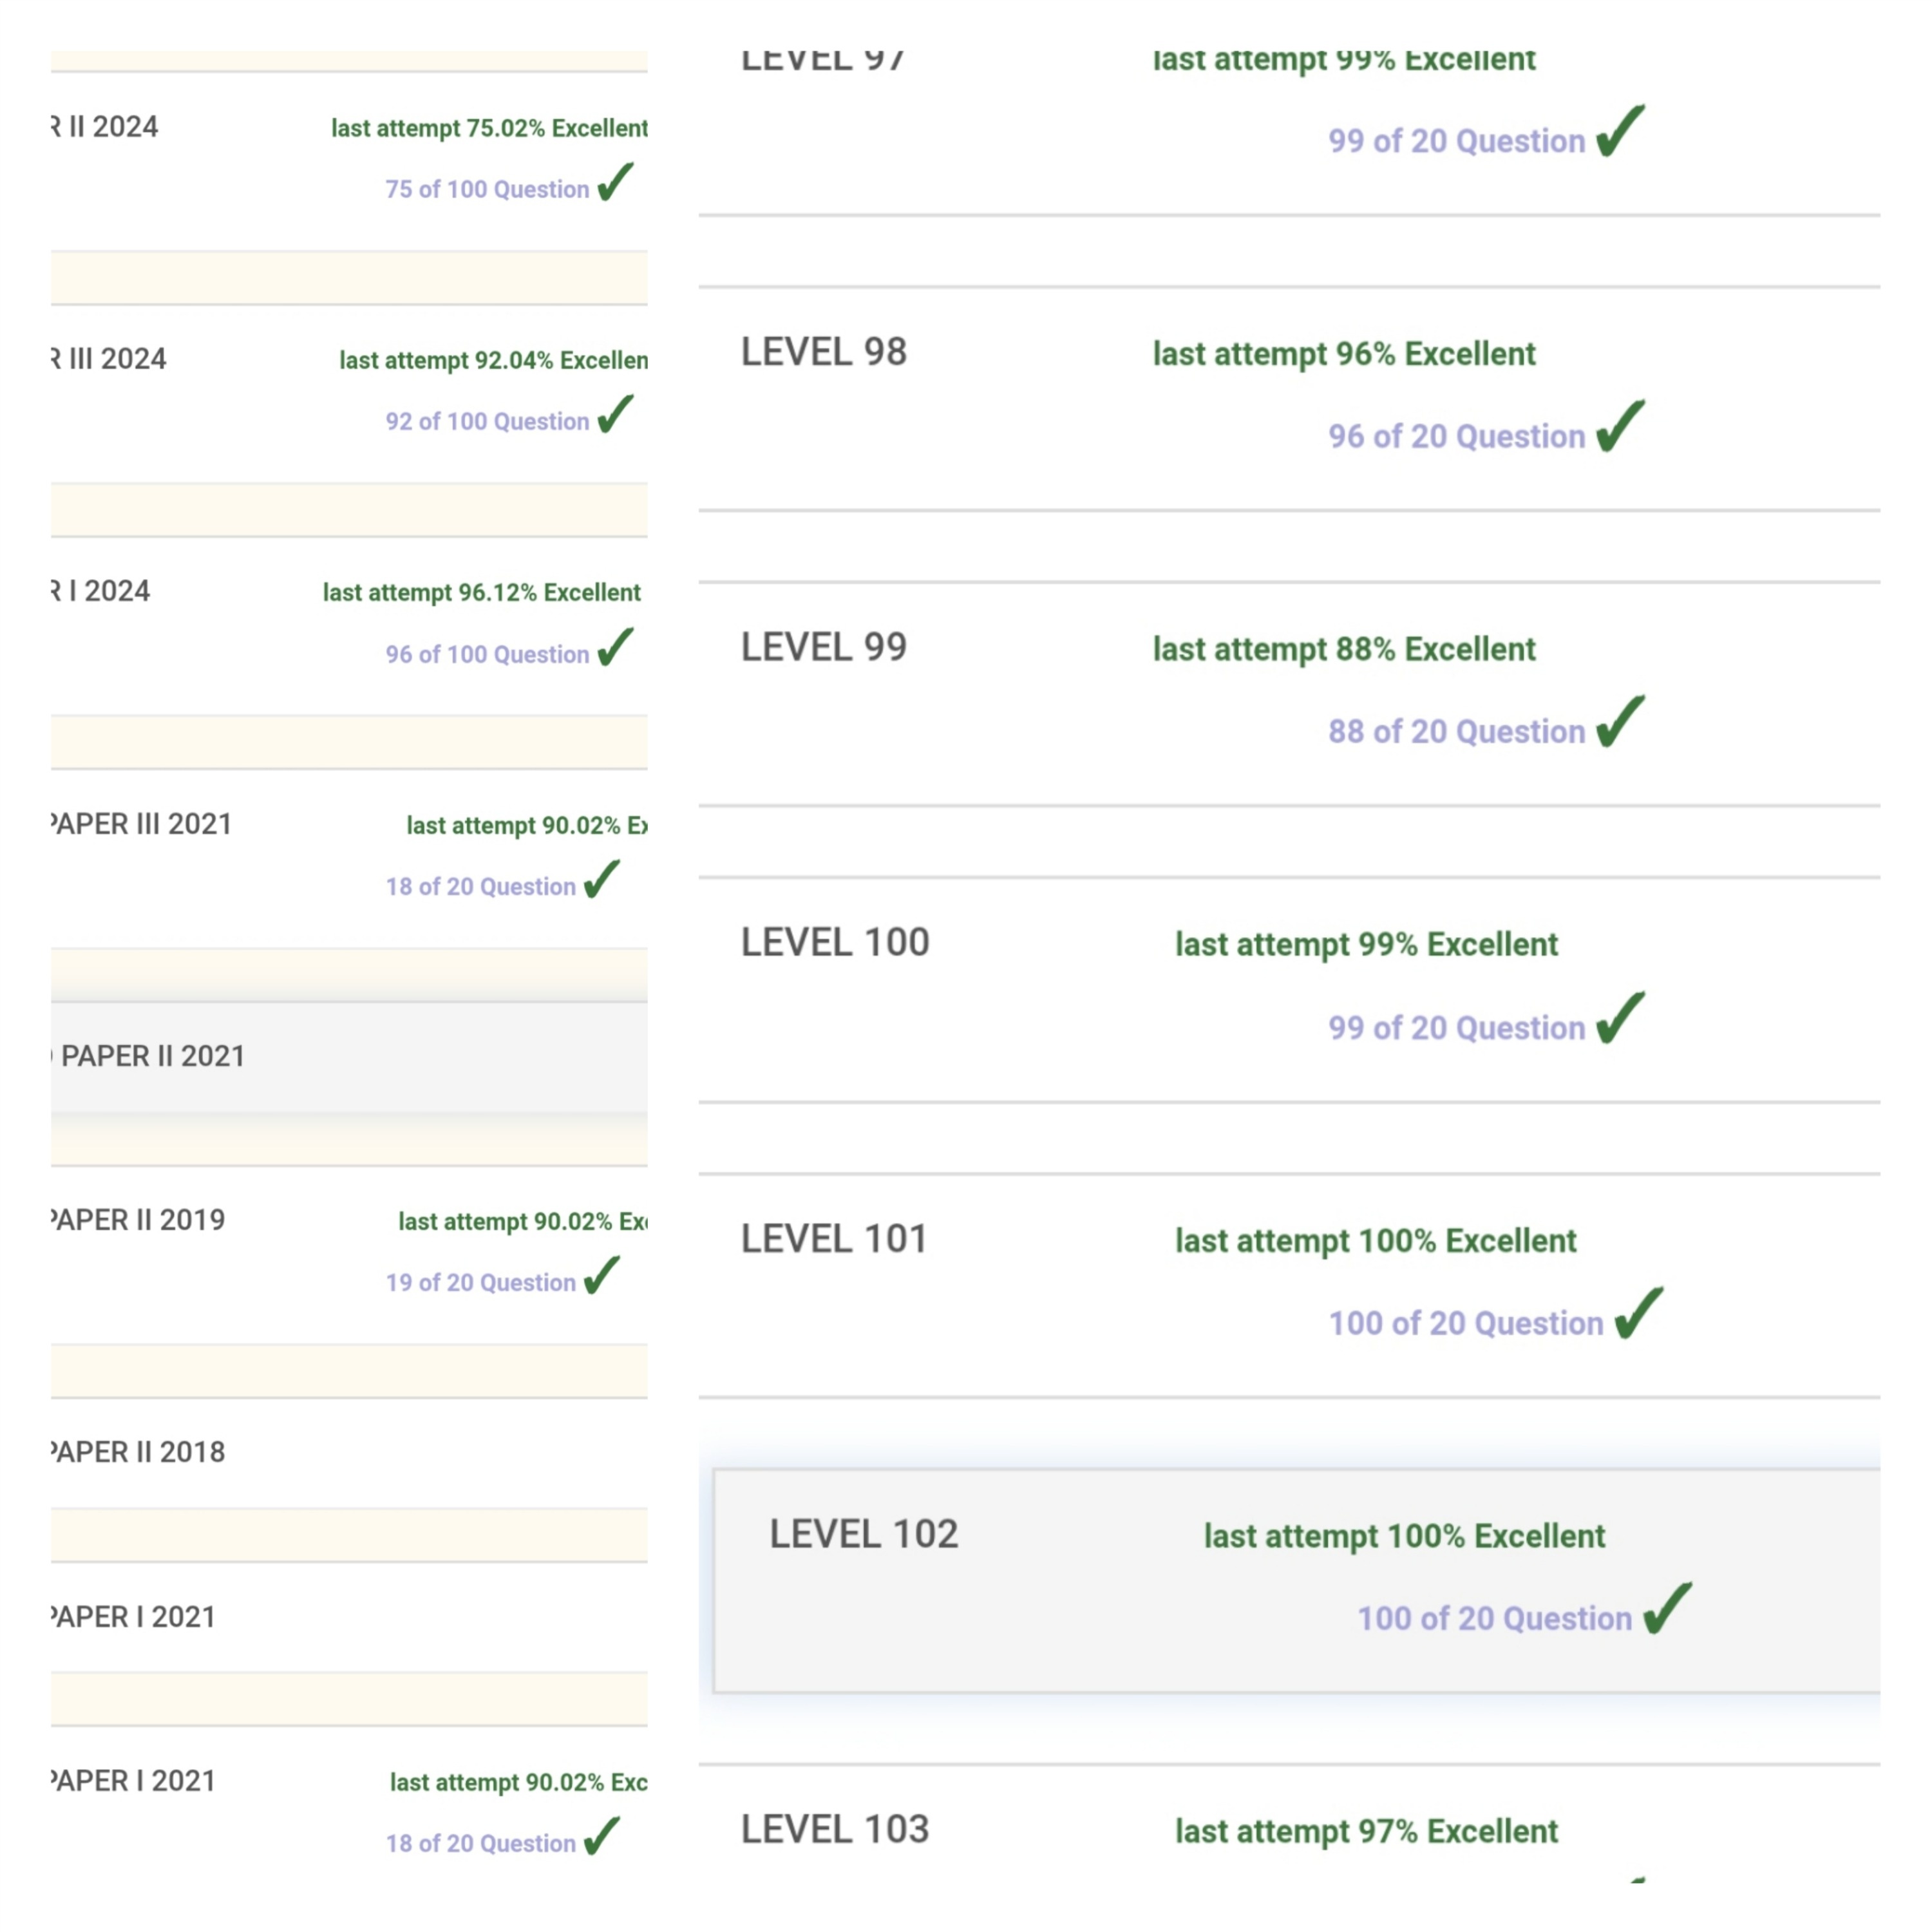Open the PAPER III 2021 paper

(x=142, y=824)
